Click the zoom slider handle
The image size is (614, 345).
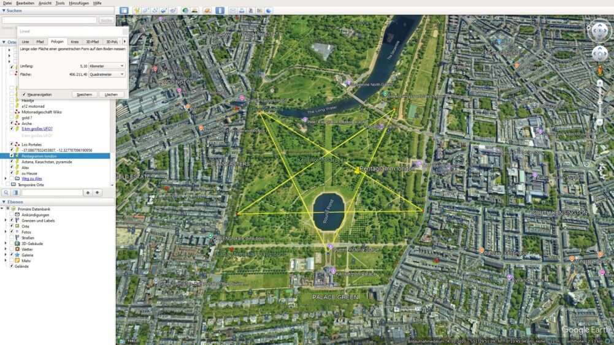tap(599, 102)
